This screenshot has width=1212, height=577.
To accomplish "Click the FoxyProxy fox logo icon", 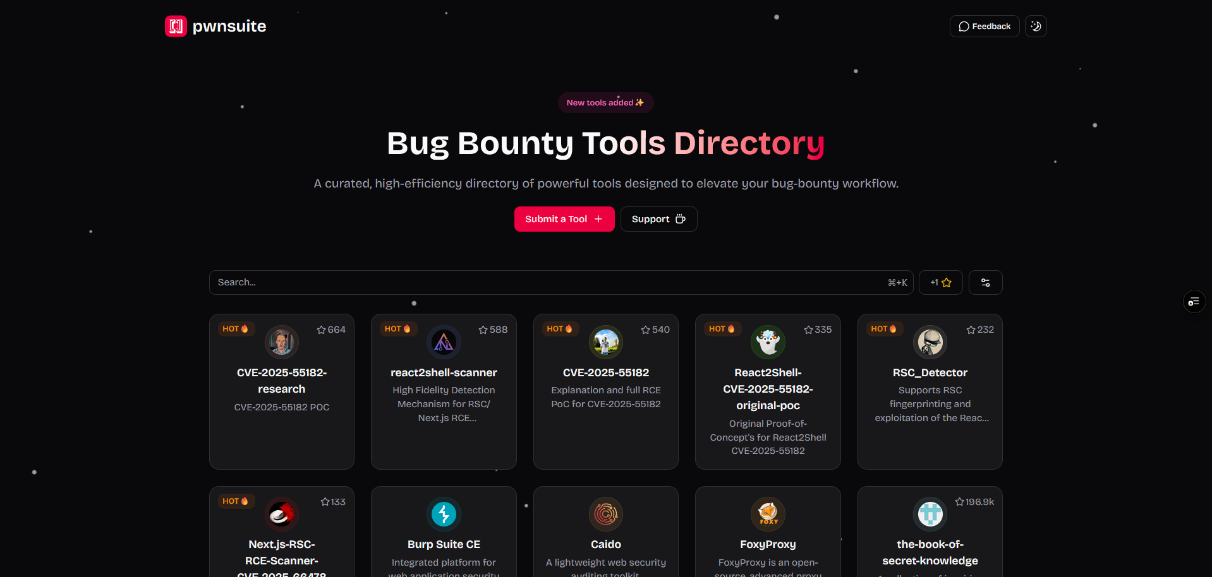I will [768, 515].
